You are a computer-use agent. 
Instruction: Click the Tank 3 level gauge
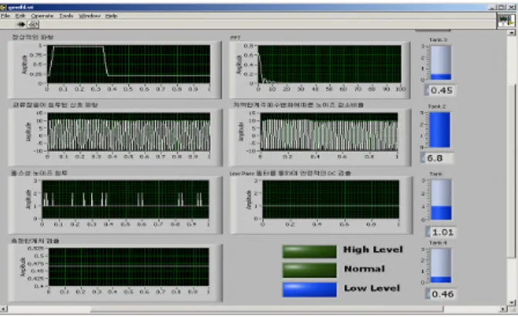tap(441, 62)
